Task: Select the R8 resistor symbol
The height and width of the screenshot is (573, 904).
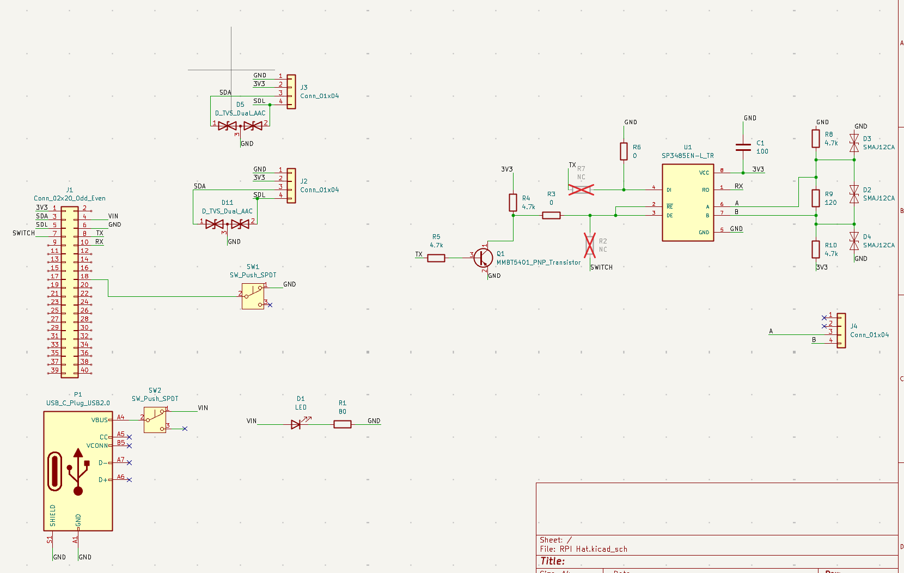Action: coord(816,138)
